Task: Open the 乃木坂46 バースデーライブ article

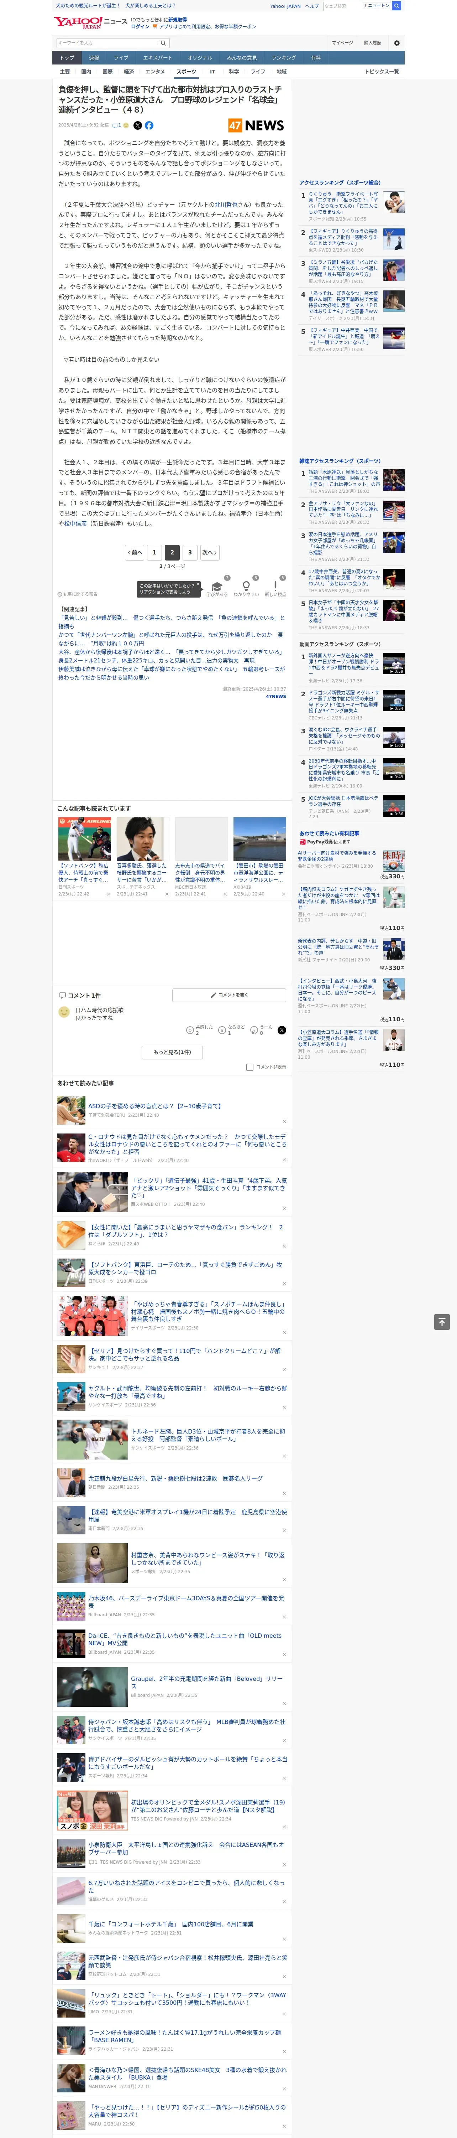Action: point(186,1602)
